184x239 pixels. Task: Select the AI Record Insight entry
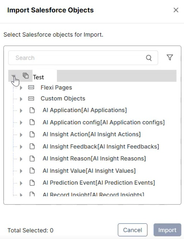pyautogui.click(x=93, y=194)
